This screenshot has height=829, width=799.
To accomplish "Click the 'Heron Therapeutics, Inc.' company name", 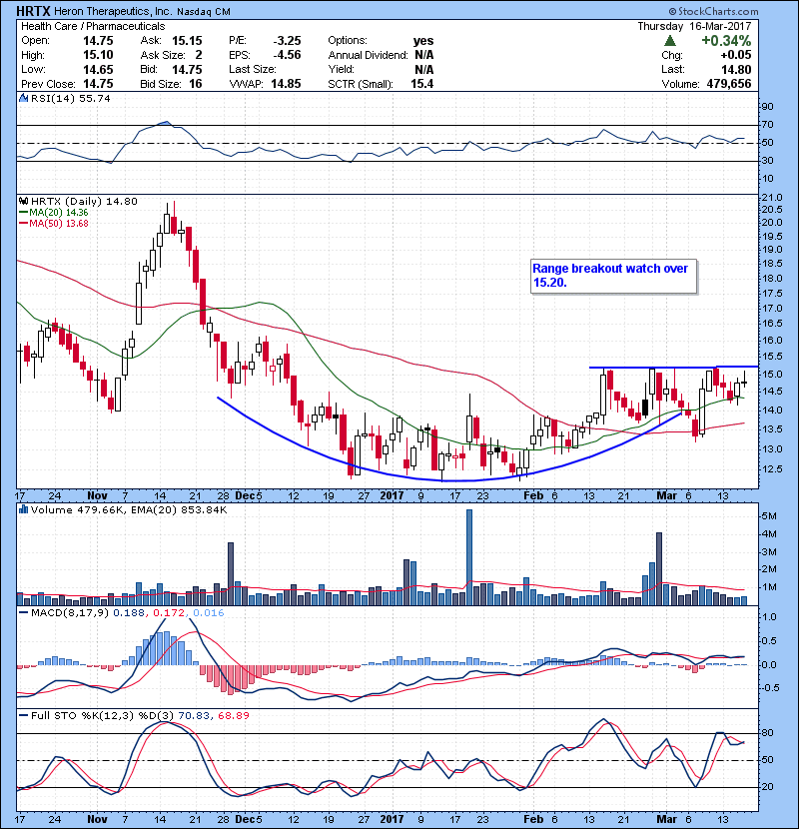I will coord(113,11).
